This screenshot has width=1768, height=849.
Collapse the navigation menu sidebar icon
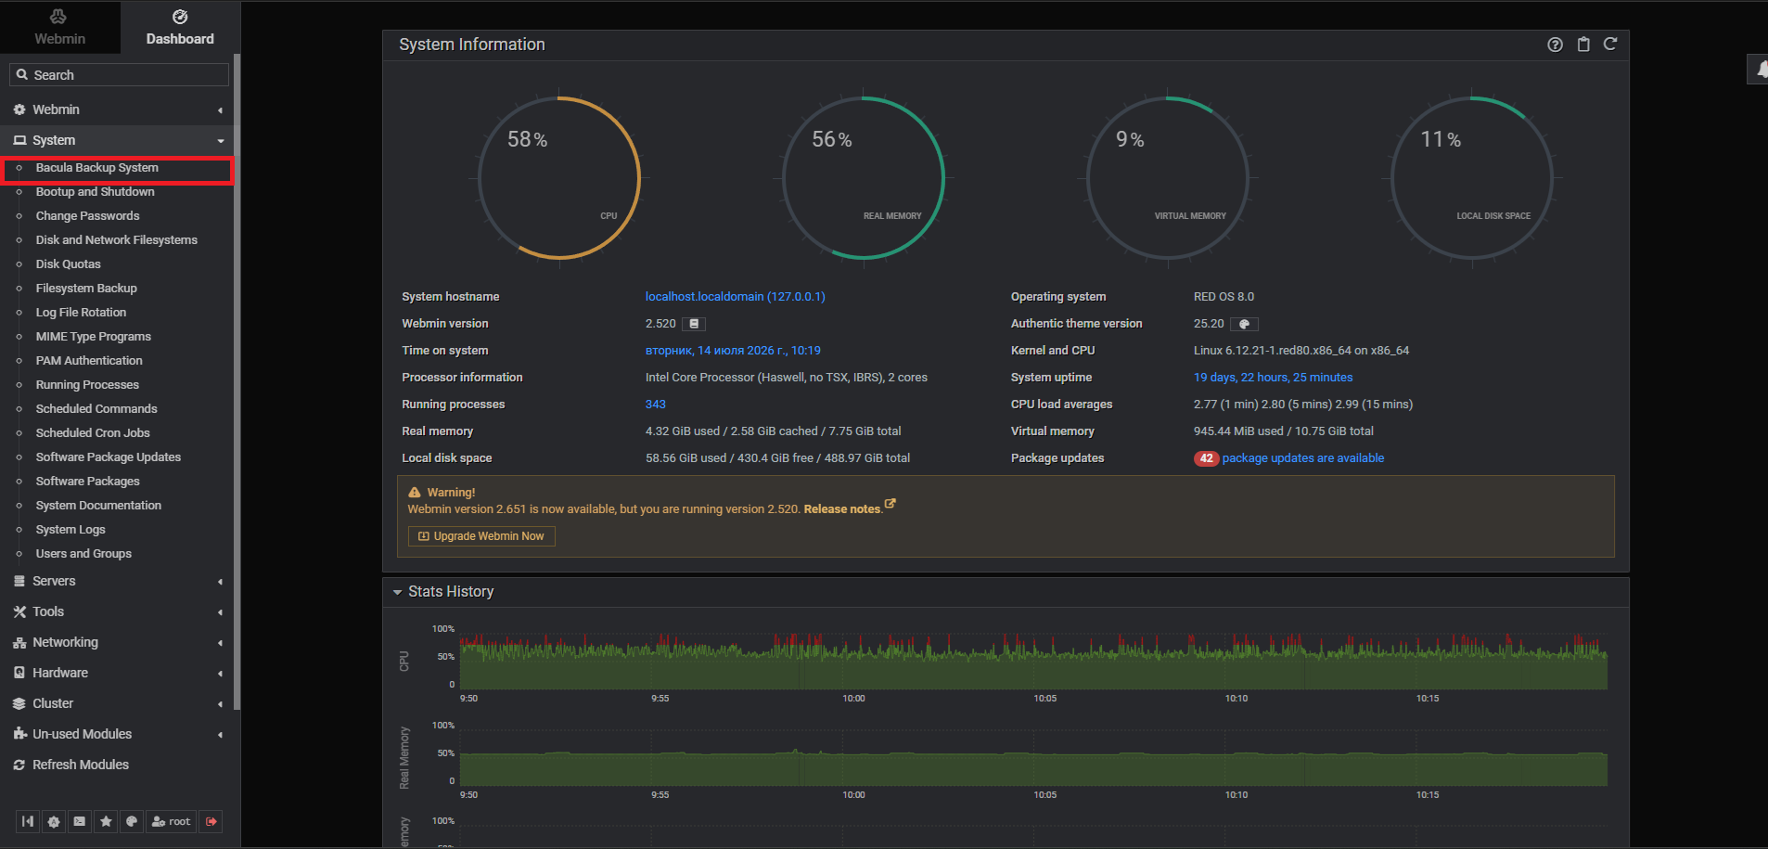pos(28,821)
